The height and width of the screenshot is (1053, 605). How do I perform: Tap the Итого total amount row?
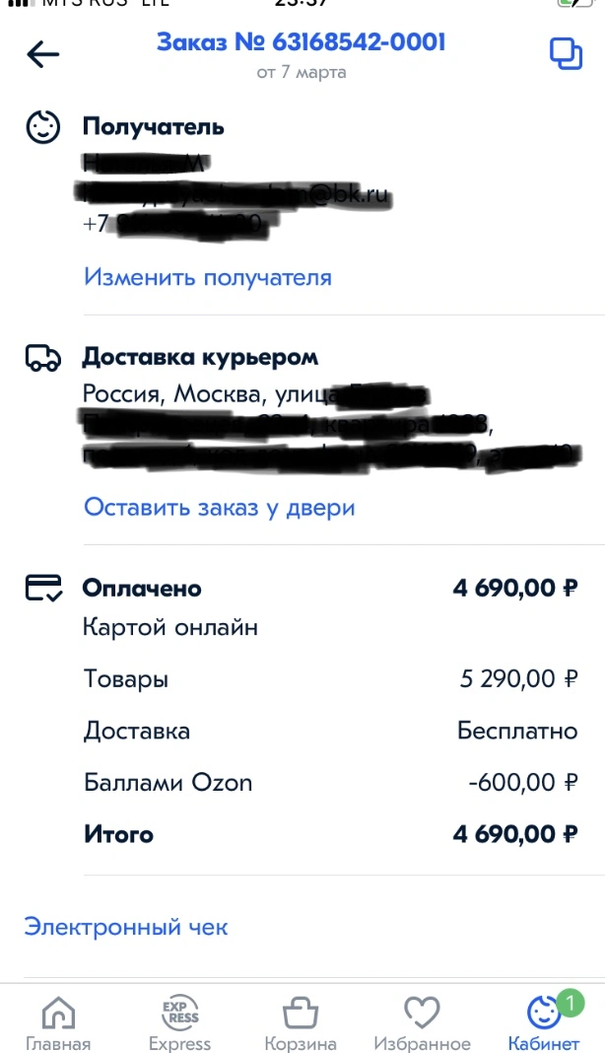pyautogui.click(x=330, y=834)
